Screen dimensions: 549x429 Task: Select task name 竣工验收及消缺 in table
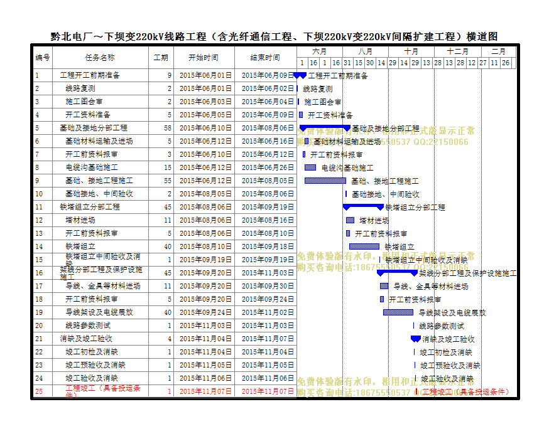click(92, 378)
